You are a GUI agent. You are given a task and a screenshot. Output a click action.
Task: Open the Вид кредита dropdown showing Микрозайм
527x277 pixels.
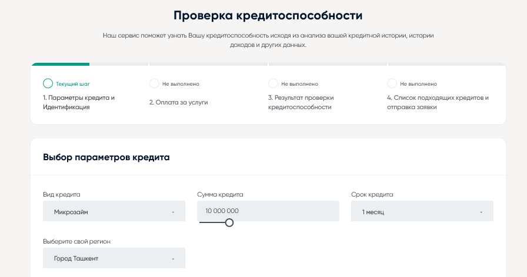tap(114, 211)
